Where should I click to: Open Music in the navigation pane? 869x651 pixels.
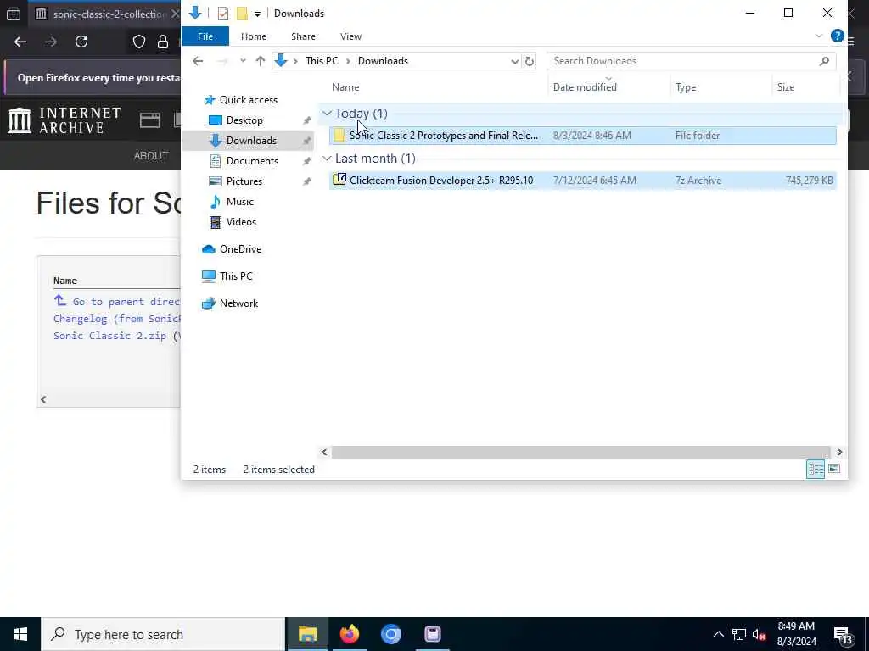click(239, 202)
